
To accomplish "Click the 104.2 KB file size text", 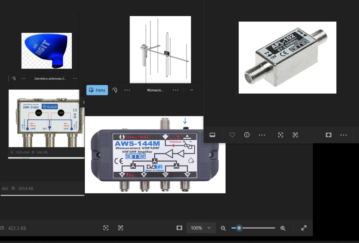I will click(x=42, y=152).
